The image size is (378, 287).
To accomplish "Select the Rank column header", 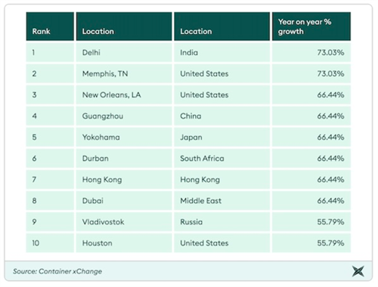I will pos(50,26).
